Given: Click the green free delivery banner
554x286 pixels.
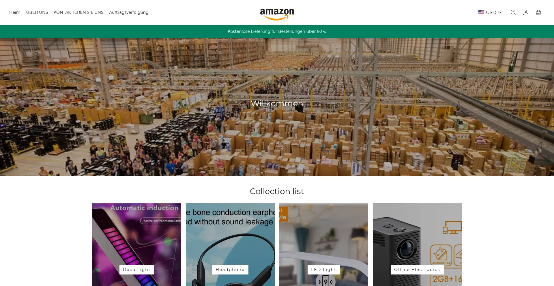Looking at the screenshot, I should pos(277,31).
